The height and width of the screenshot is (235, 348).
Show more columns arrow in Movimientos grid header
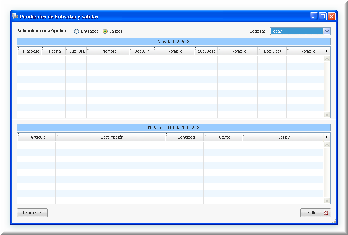[x=327, y=137]
